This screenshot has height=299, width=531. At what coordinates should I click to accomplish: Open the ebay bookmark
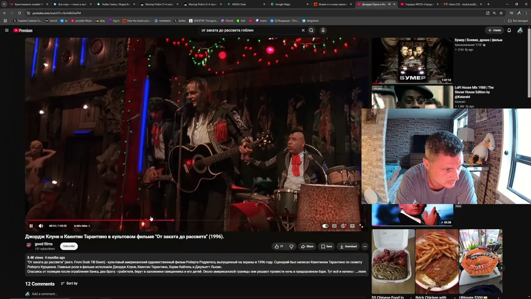[x=100, y=21]
